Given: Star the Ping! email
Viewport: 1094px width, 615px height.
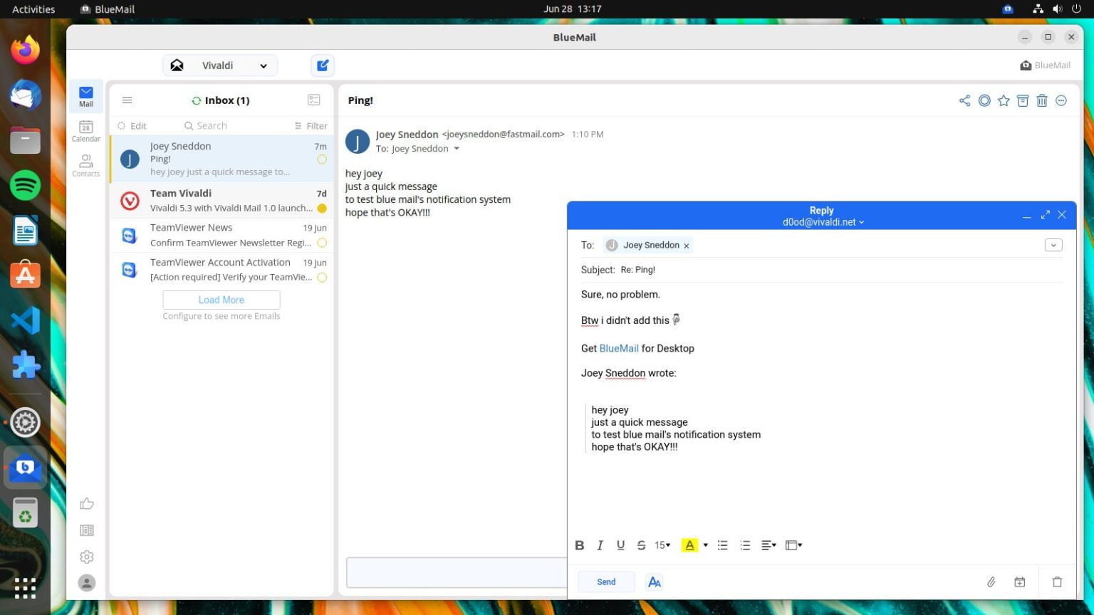Looking at the screenshot, I should [1004, 100].
